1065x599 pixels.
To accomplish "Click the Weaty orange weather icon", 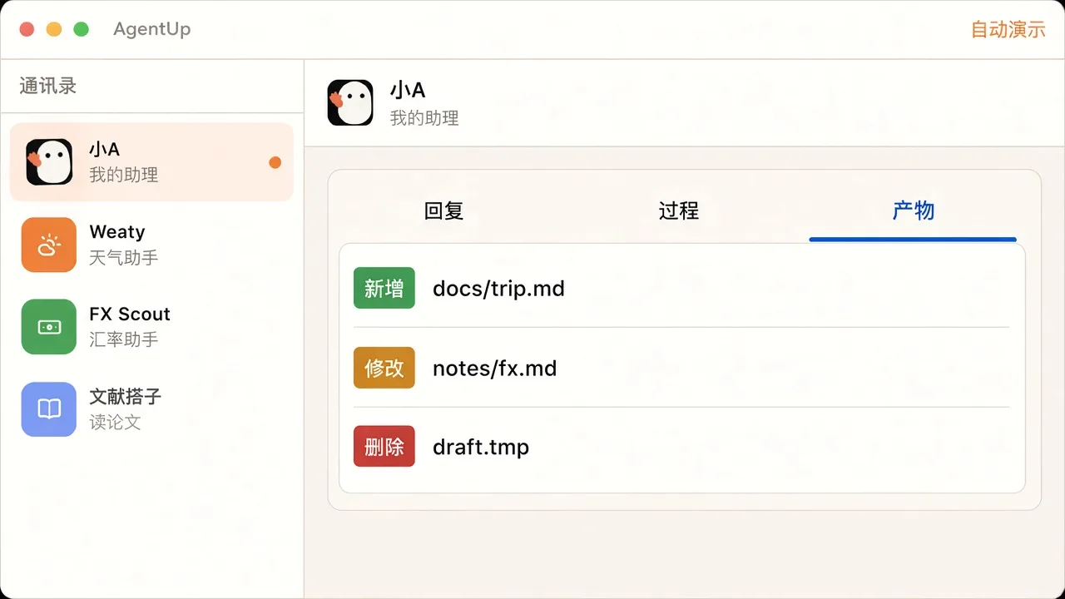I will pyautogui.click(x=49, y=245).
